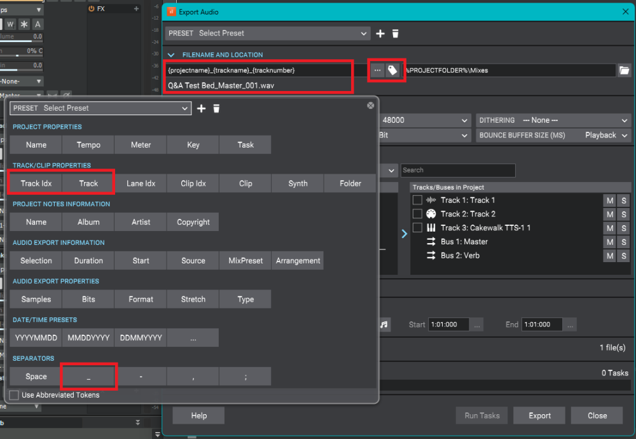636x439 pixels.
Task: Open Start time ellipsis picker
Action: coord(477,324)
